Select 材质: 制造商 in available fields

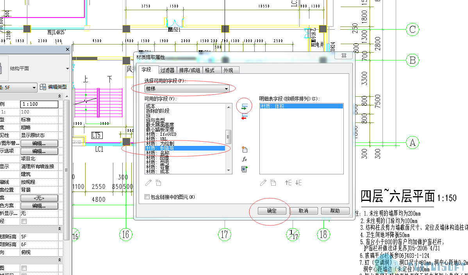point(185,148)
